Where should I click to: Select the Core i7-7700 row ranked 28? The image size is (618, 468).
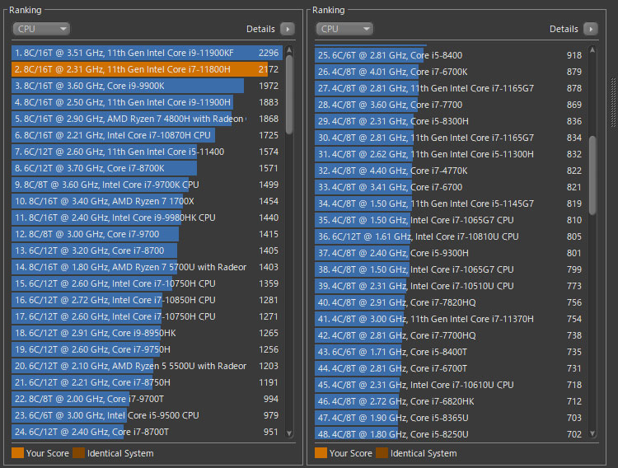tap(450, 105)
